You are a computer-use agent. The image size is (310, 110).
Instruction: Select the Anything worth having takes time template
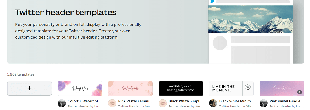point(181,88)
